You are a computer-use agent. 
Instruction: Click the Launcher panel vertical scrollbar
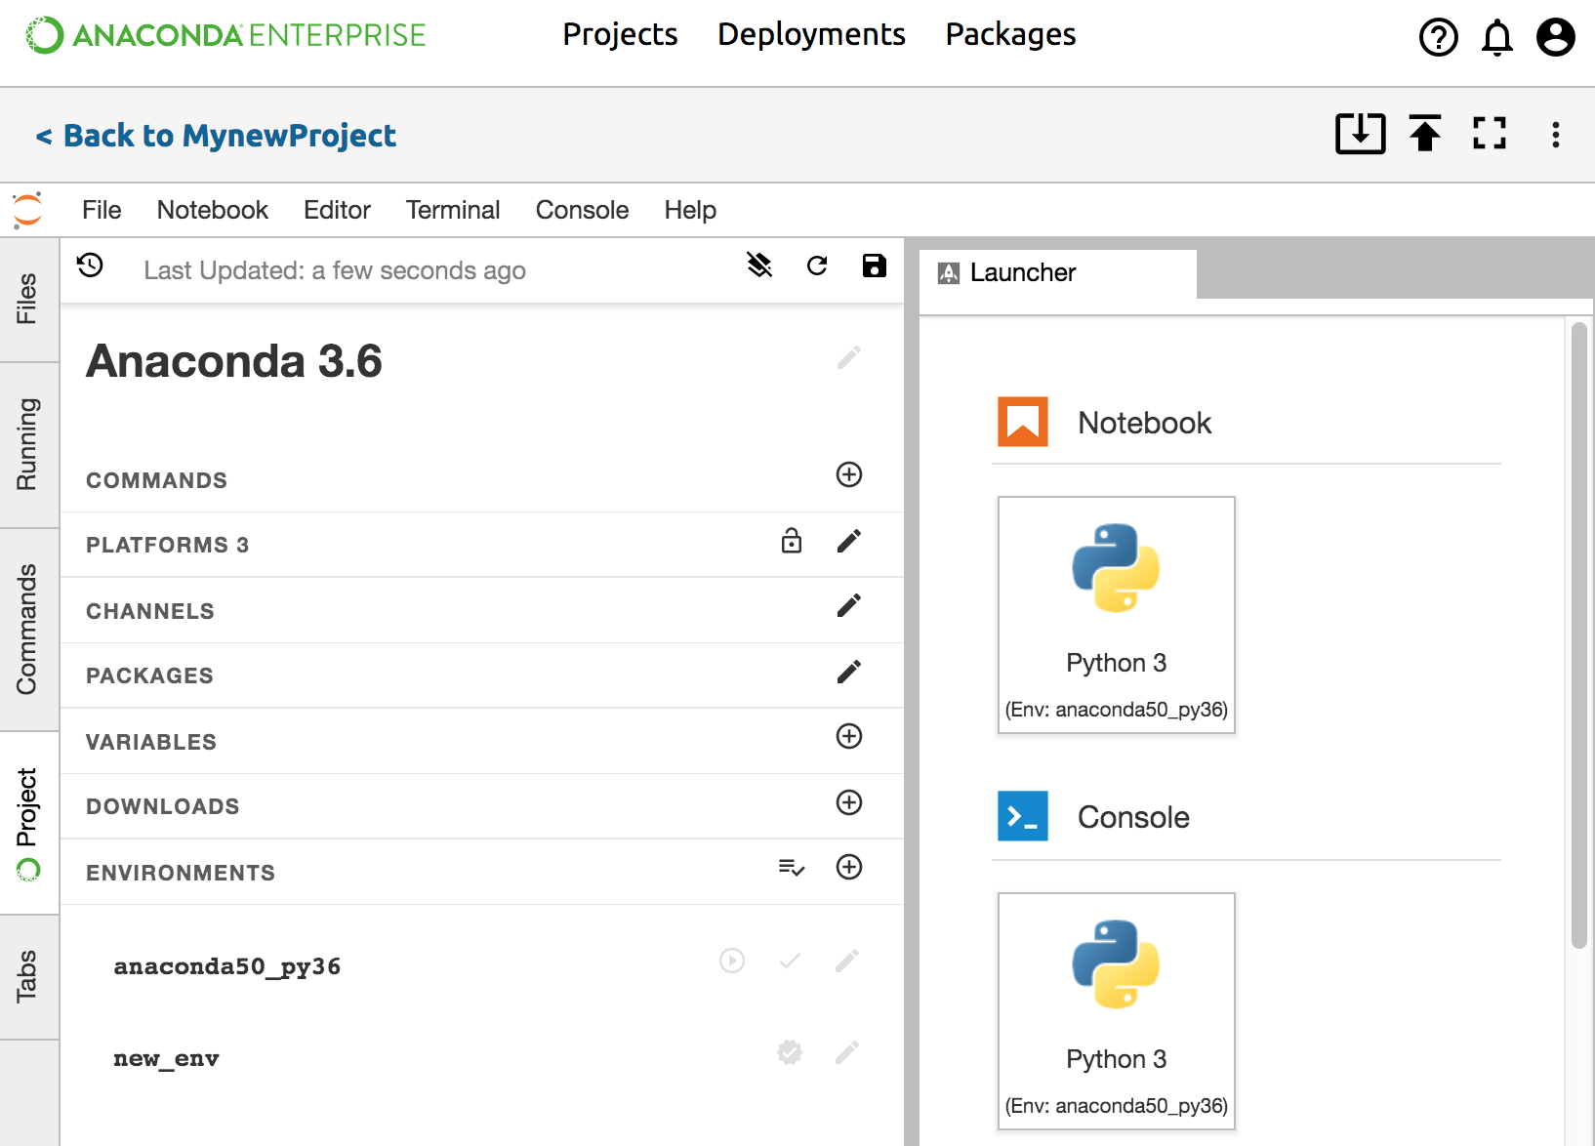tap(1578, 634)
